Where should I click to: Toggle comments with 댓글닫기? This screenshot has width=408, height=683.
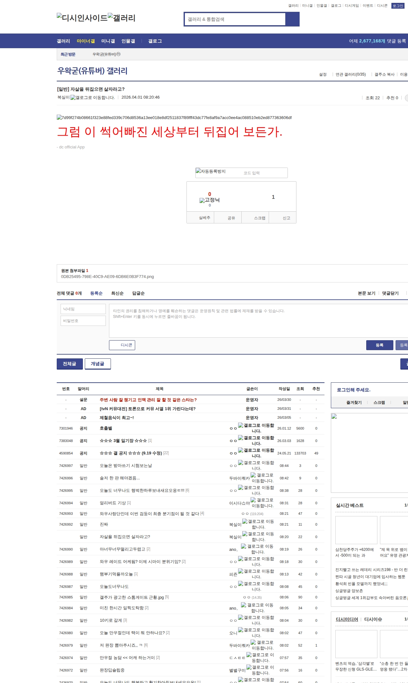[390, 293]
